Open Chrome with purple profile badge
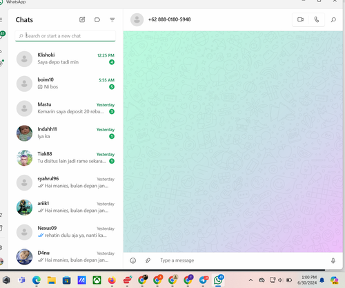 (x=188, y=280)
